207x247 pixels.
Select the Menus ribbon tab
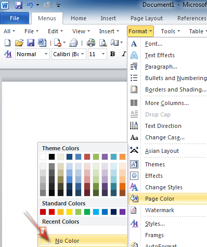pos(47,18)
